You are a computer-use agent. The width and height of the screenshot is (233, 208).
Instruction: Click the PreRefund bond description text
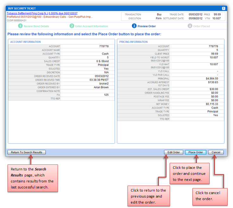(49, 17)
